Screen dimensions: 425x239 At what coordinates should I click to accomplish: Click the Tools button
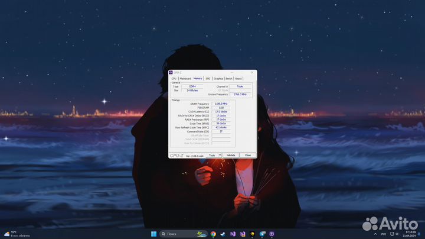click(x=212, y=156)
